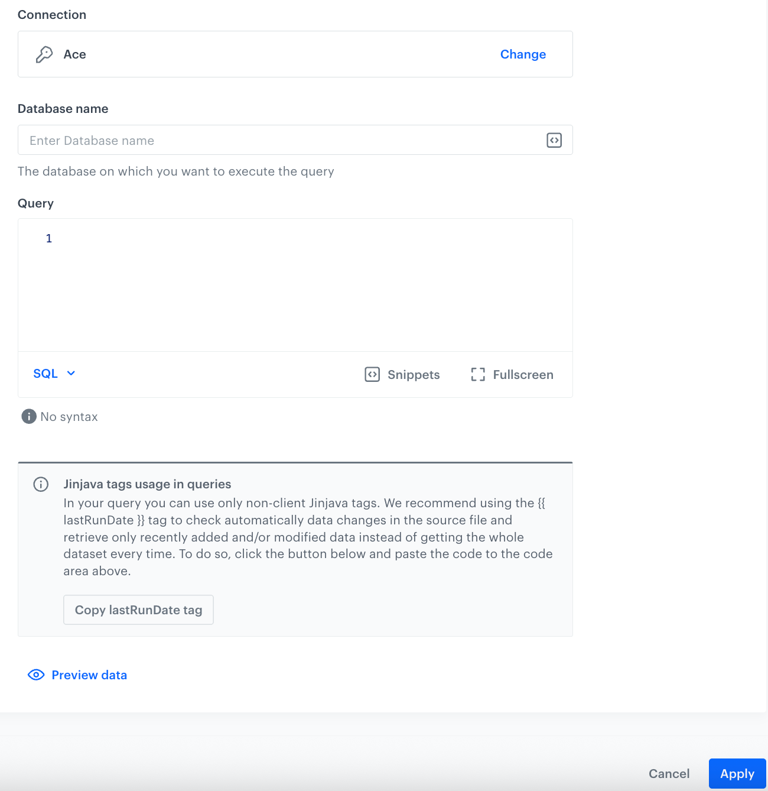Click inside the Query code area
The width and height of the screenshot is (768, 791).
(295, 284)
